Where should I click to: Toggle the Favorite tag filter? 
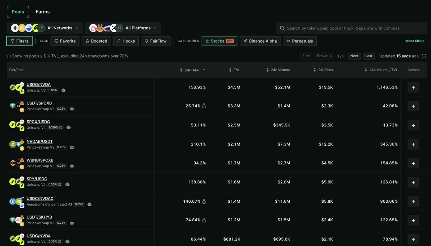click(65, 41)
